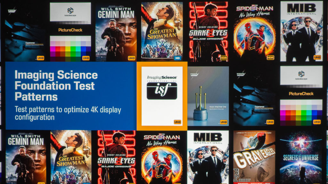The height and width of the screenshot is (184, 328).
Task: Click the isf logo emblem
Action: [x=162, y=91]
